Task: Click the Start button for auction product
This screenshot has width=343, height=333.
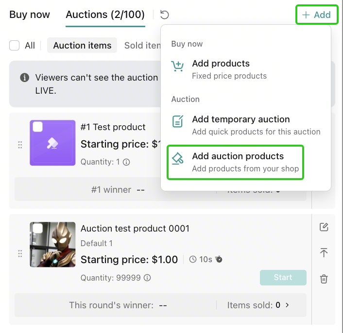Action: point(283,278)
